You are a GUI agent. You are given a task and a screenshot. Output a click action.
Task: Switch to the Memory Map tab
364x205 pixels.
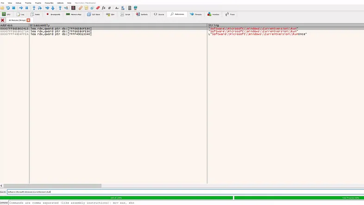[74, 14]
